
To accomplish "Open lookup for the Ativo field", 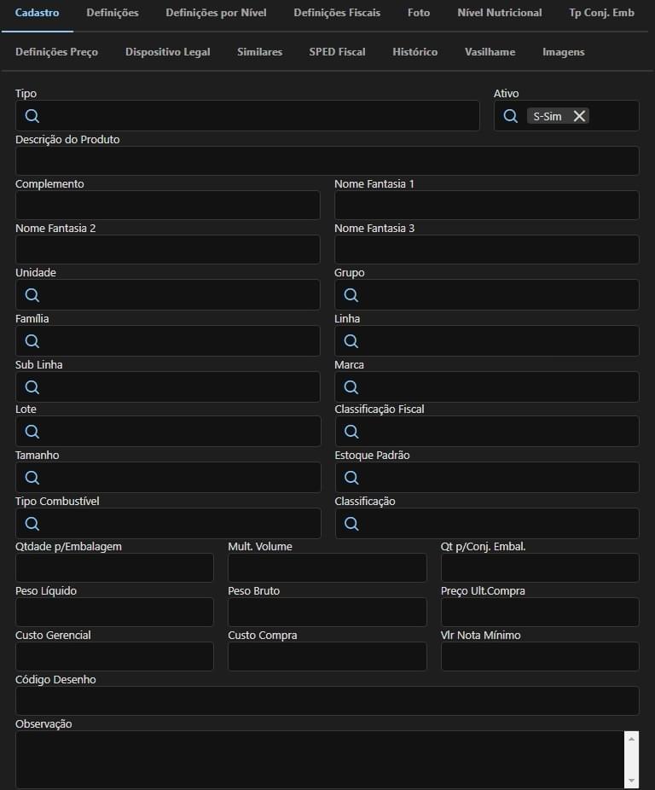I will [x=510, y=116].
